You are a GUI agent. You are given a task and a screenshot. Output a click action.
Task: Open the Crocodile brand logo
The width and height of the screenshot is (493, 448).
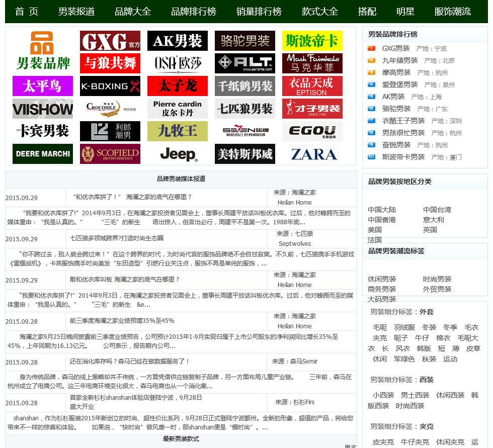(110, 109)
